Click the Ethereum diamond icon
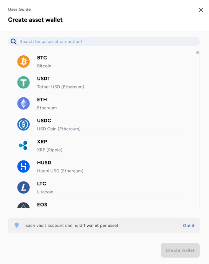The image size is (209, 264). click(x=23, y=104)
